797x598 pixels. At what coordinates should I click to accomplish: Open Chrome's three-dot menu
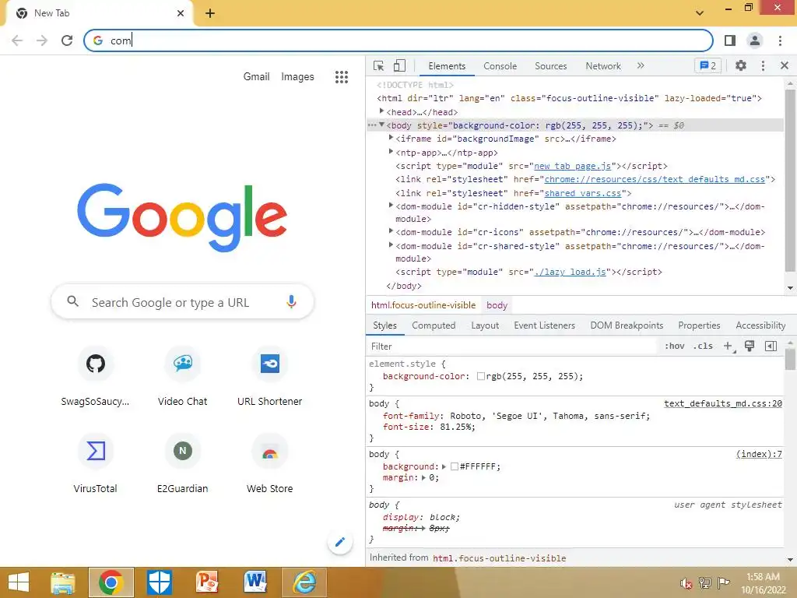[x=780, y=40]
